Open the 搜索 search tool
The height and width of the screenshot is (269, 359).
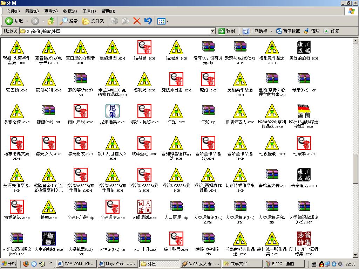coord(69,21)
